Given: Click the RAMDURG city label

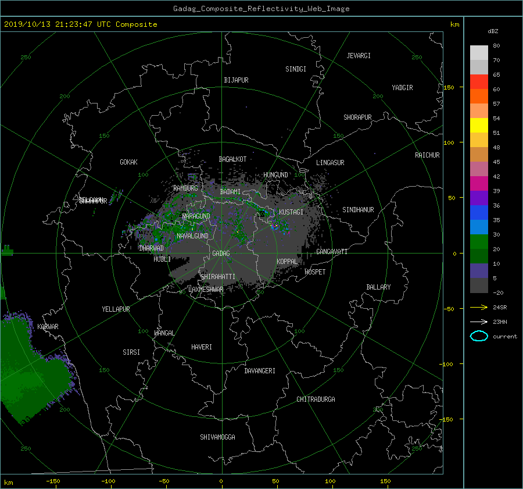Looking at the screenshot, I should tap(185, 188).
